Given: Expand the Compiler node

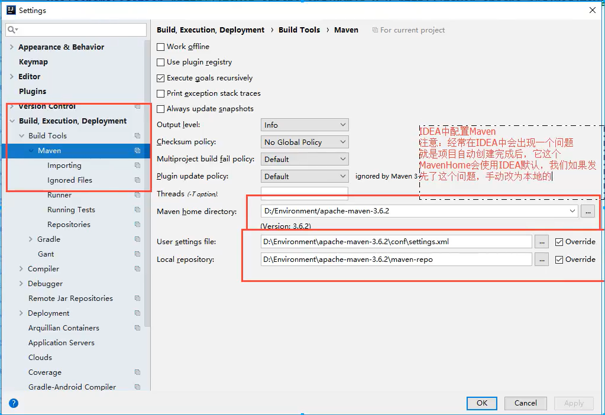Looking at the screenshot, I should (x=21, y=269).
